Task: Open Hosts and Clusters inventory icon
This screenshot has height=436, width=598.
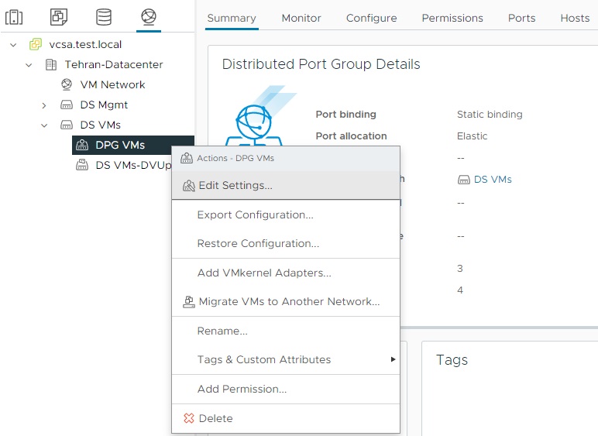Action: pyautogui.click(x=15, y=16)
